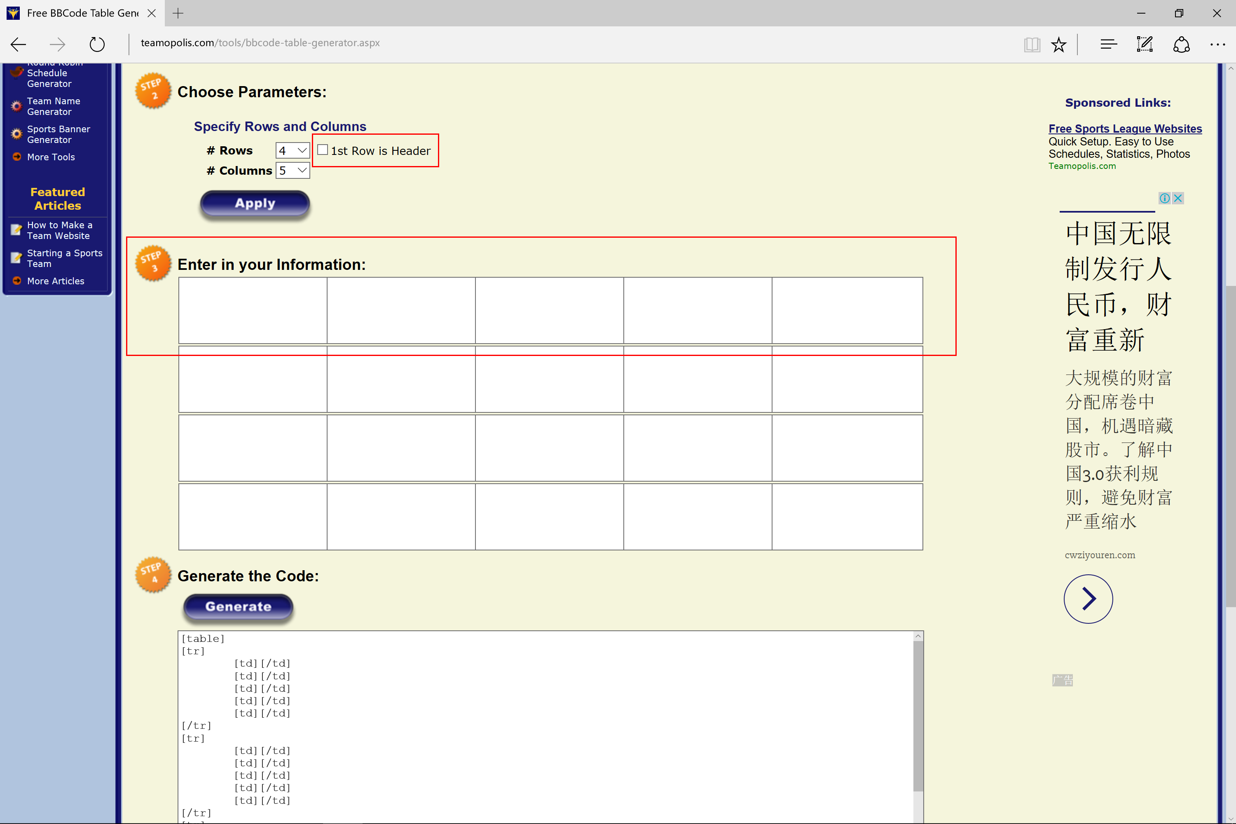
Task: Click the browser back arrow icon
Action: coord(19,44)
